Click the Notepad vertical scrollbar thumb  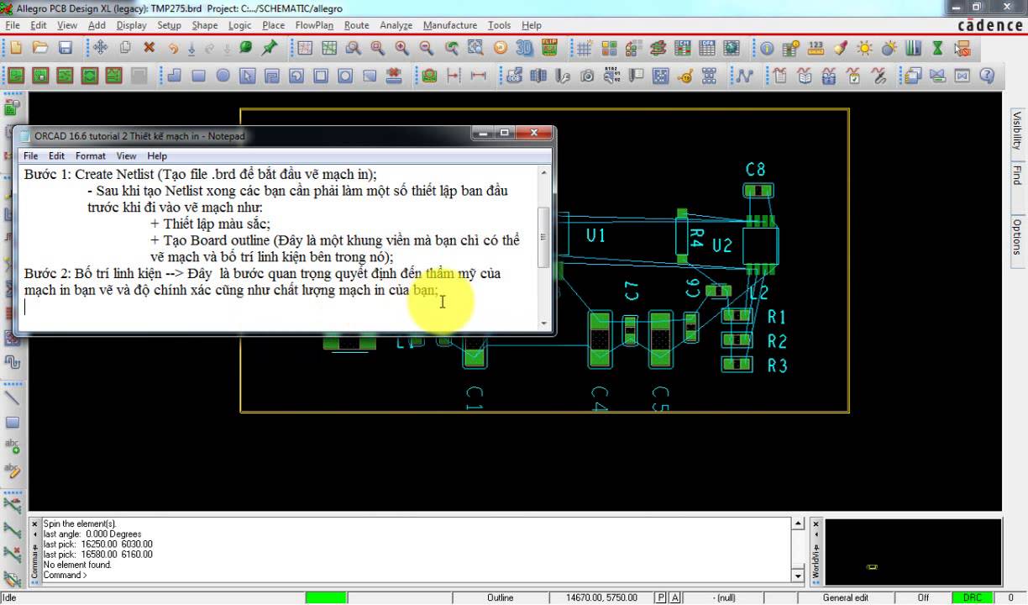pos(543,238)
